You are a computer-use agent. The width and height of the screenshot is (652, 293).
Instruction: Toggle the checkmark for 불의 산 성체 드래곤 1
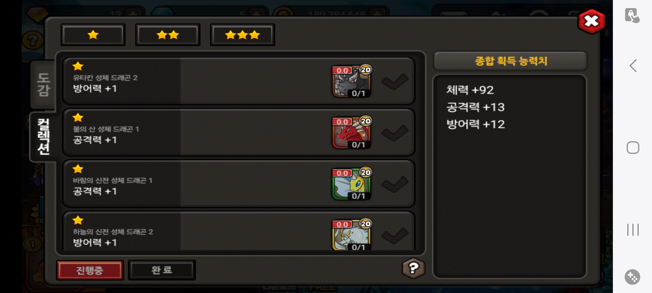pyautogui.click(x=395, y=133)
